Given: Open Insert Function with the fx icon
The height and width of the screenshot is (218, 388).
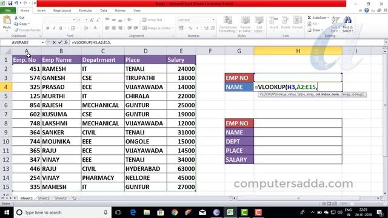Looking at the screenshot, I should [x=66, y=42].
